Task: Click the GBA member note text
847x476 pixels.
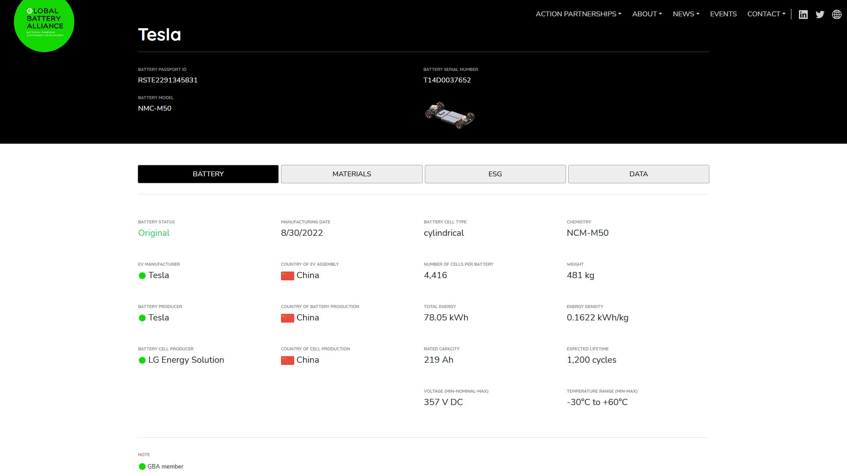Action: pyautogui.click(x=165, y=467)
